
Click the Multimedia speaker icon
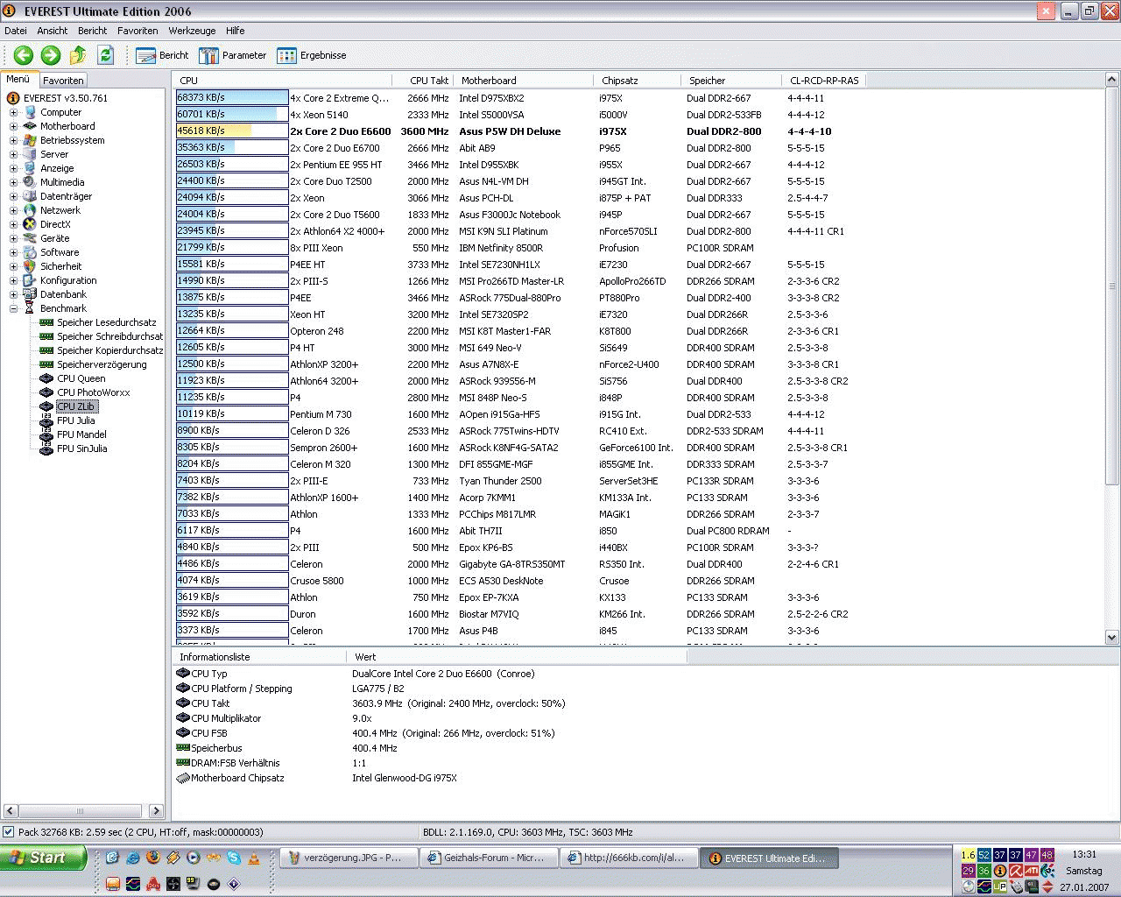[x=30, y=182]
